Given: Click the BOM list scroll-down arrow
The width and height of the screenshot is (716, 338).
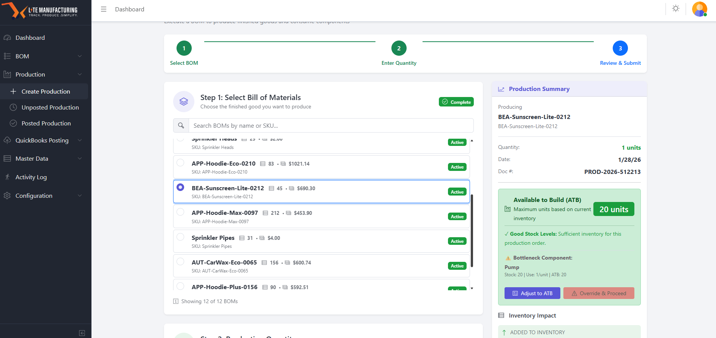Looking at the screenshot, I should coord(472,288).
